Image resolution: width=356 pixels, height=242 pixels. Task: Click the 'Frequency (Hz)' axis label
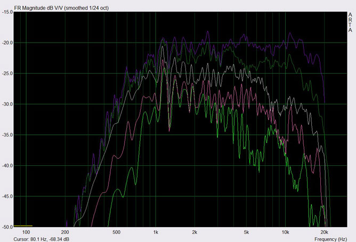click(330, 239)
